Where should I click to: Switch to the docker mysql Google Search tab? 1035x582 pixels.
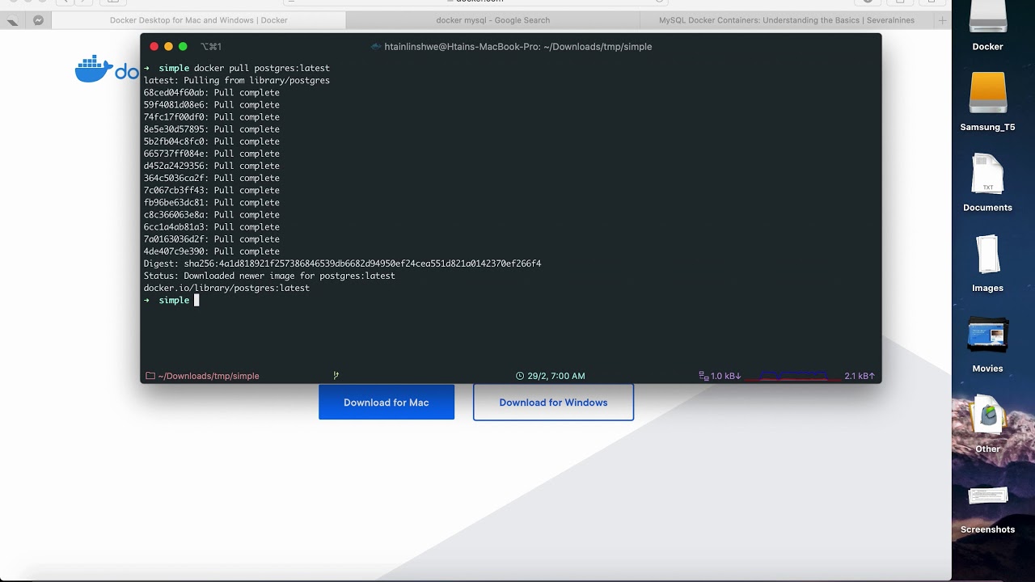tap(492, 20)
